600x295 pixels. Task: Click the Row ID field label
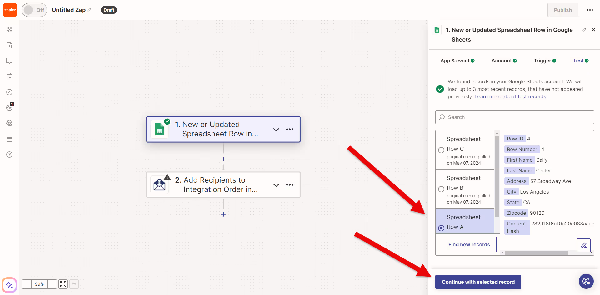(515, 139)
